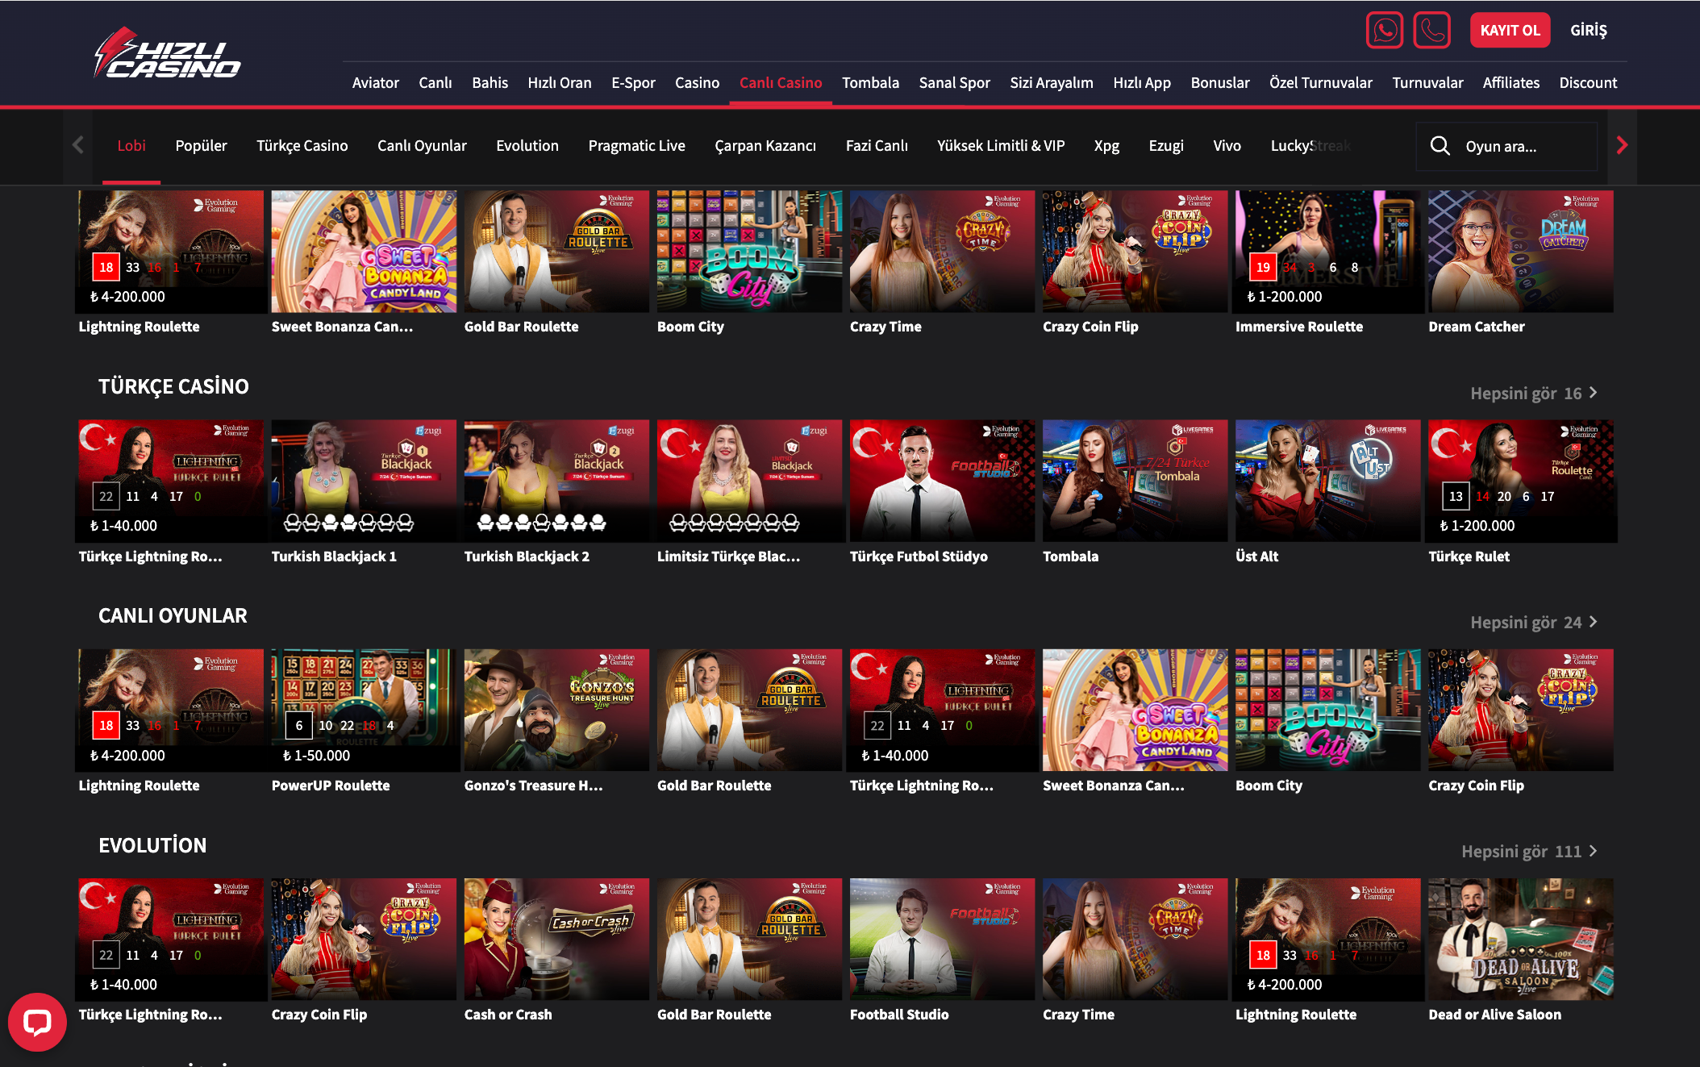Click the EVOLUTİON section heading

coord(152,845)
